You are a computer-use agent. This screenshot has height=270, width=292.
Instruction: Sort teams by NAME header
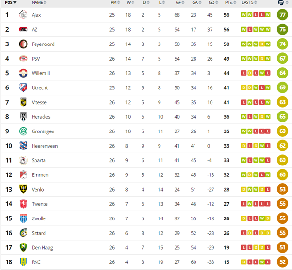coord(39,2)
